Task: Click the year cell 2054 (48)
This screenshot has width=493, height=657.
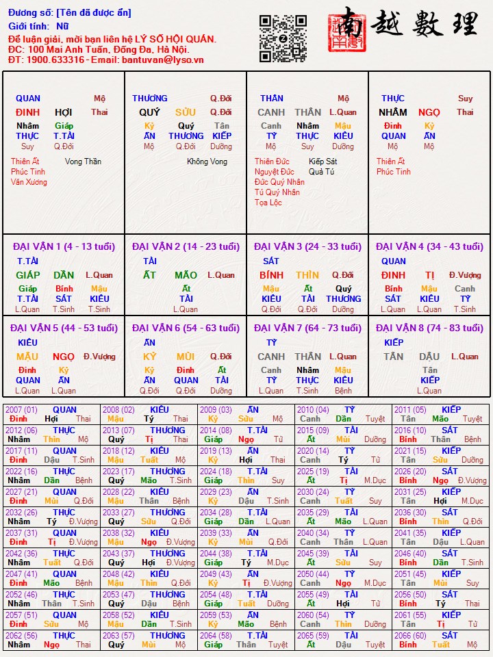Action: pyautogui.click(x=246, y=600)
